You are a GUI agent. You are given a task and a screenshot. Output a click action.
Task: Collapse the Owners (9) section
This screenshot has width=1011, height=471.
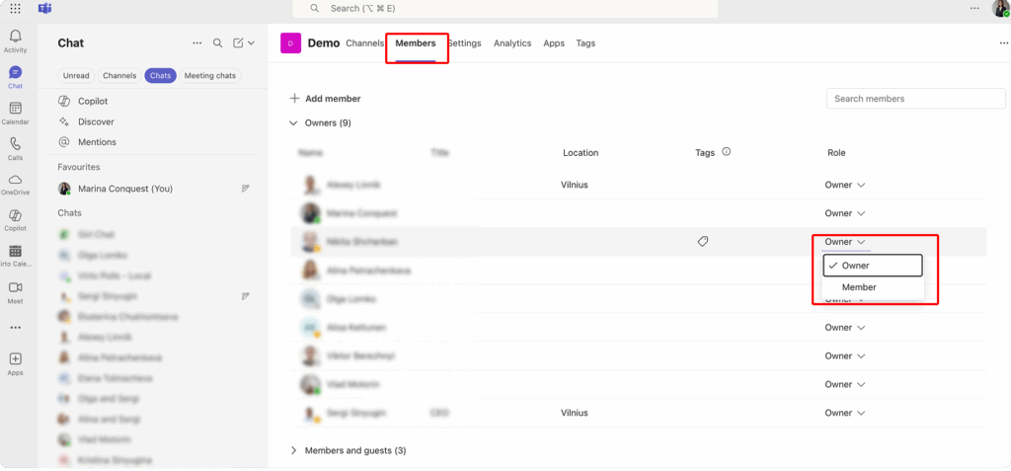point(293,123)
